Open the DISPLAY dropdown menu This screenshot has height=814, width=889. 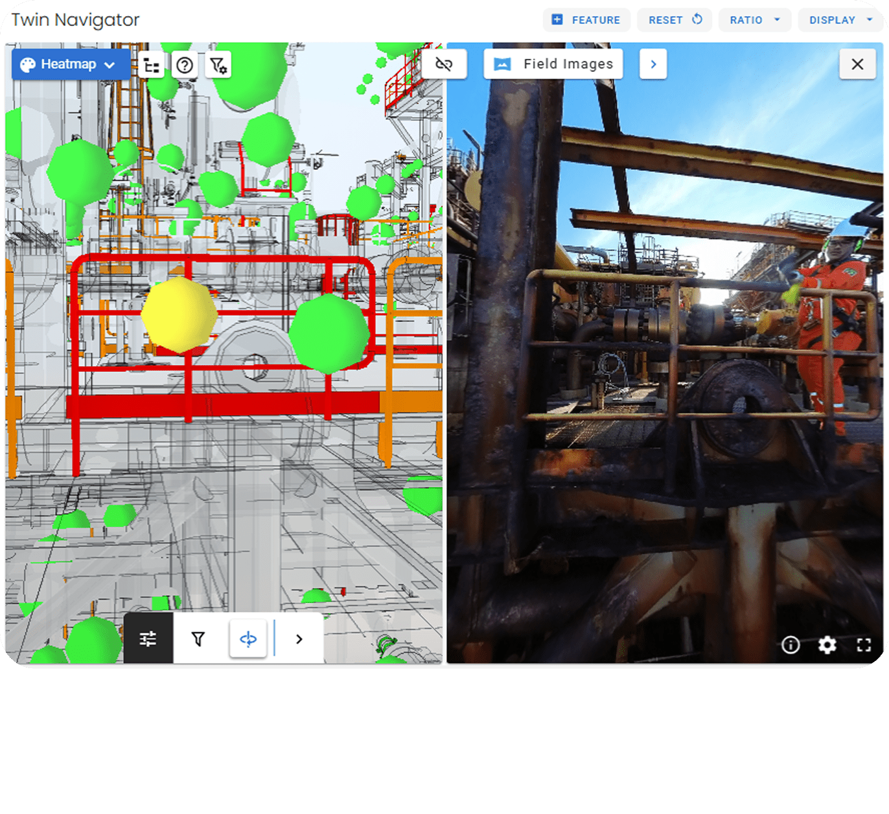pos(840,20)
